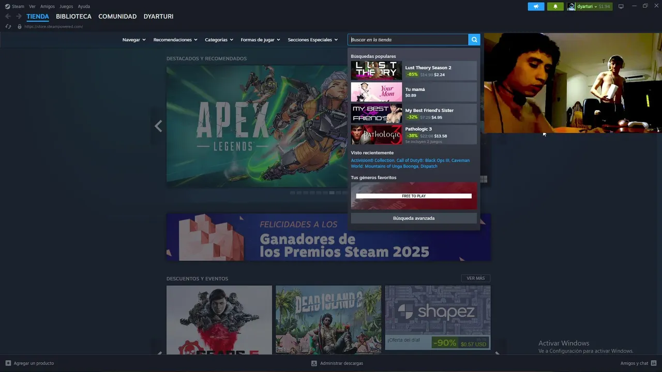This screenshot has width=662, height=372.
Task: Expand the Navegar dropdown
Action: 134,40
